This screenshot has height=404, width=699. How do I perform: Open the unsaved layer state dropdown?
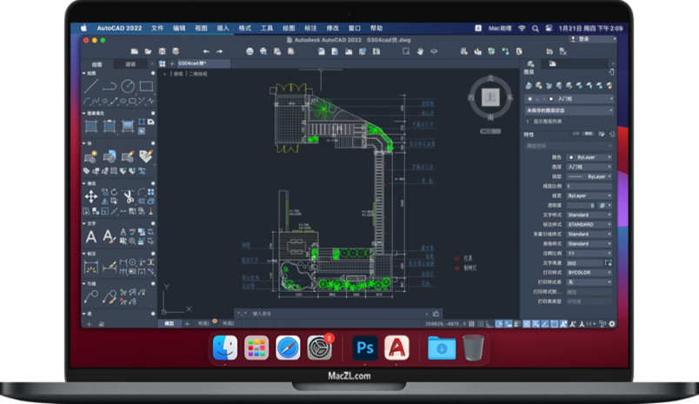tap(569, 110)
